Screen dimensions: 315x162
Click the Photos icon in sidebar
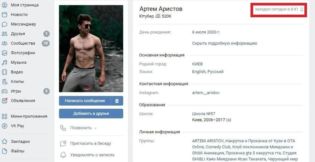[x=4, y=53]
